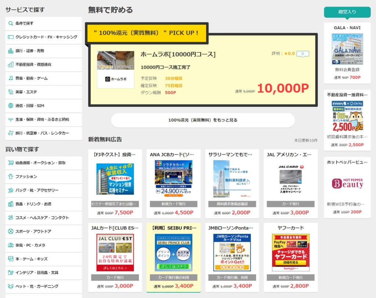Click the bank building icon for 銀行・証券・先物
376x298 pixels.
click(11, 51)
